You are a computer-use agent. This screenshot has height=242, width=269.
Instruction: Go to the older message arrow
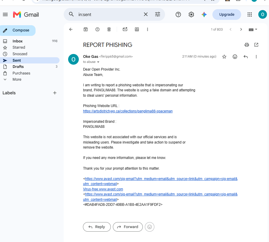[241, 29]
